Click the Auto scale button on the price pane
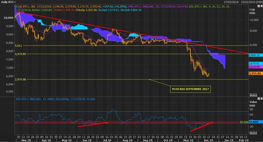Screen dimensions: 263x142 click(253, 95)
